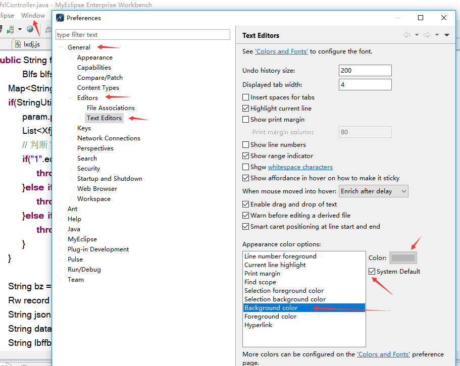Expand the Network Connections node
The image size is (460, 366).
(x=70, y=138)
